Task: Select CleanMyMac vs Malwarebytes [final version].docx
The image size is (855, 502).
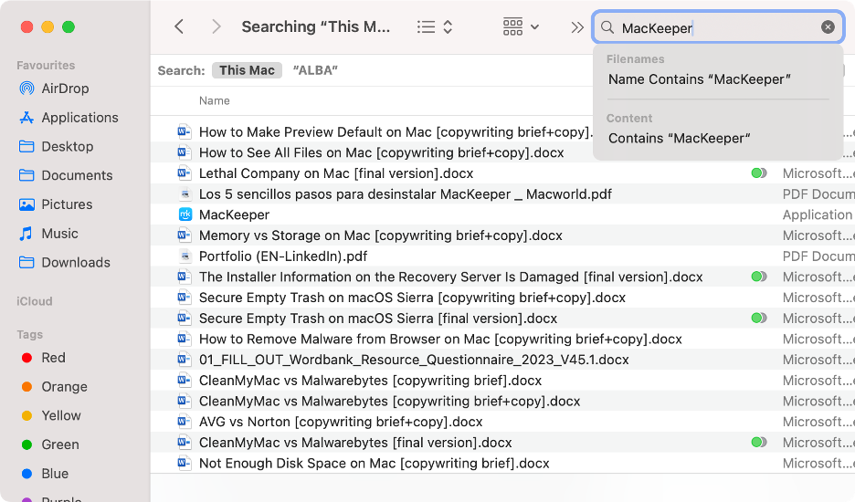Action: click(355, 443)
